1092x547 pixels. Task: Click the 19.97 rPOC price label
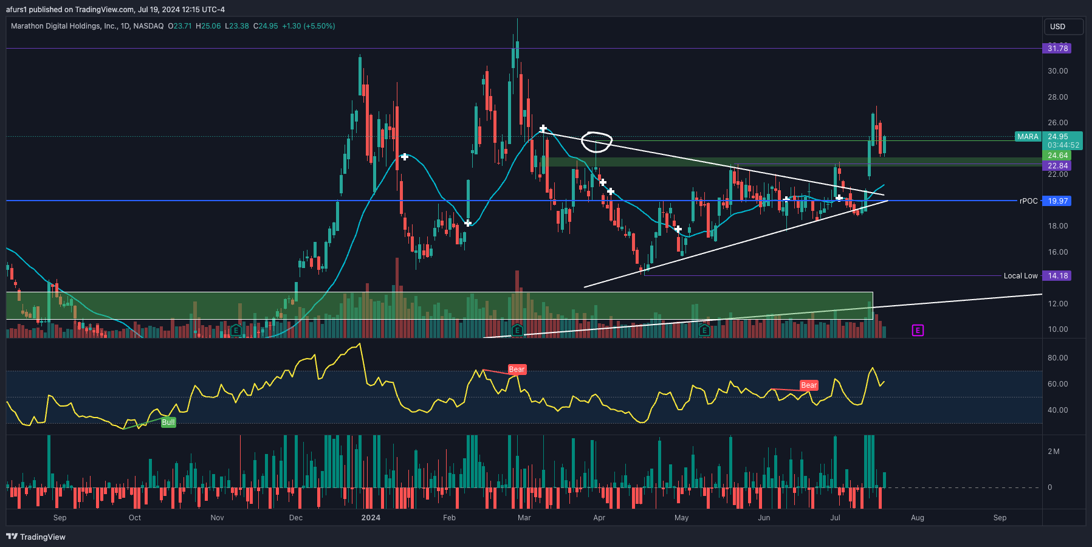(1057, 201)
